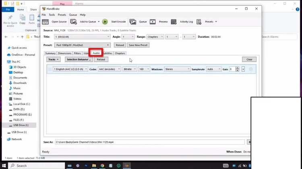Viewport: 302px width, 169px height.
Task: Open the bitrate value 160 dropdown
Action: pyautogui.click(x=144, y=69)
